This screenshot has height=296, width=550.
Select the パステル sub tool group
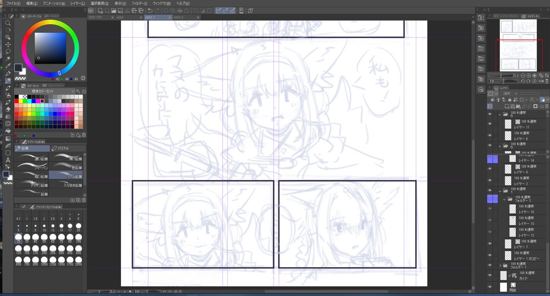pyautogui.click(x=68, y=148)
